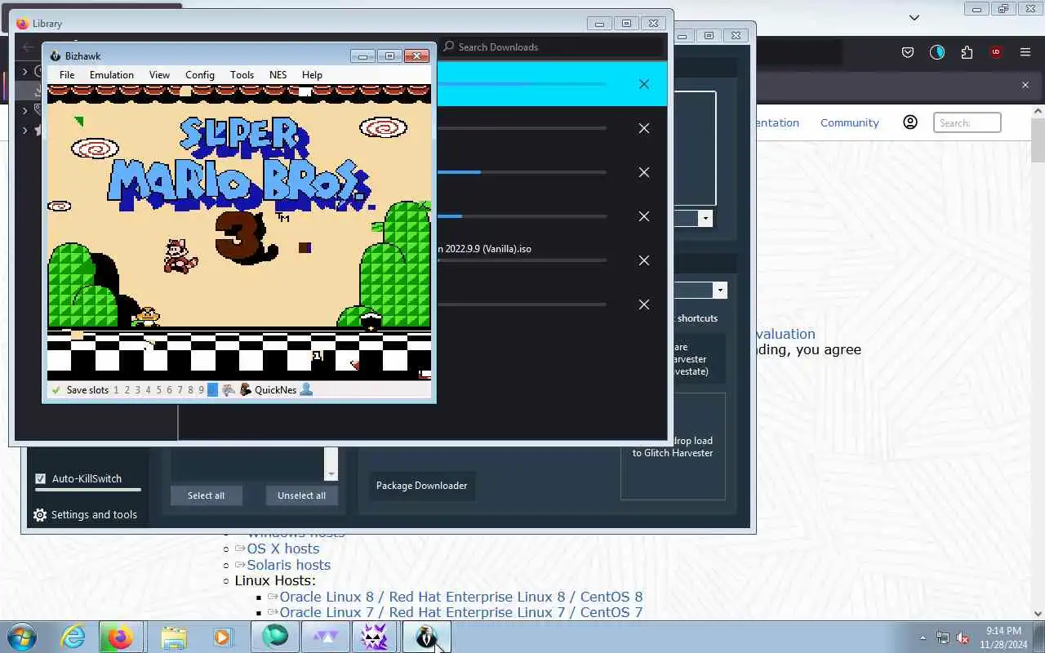Select save slot 7 in Bizhawk status bar
The width and height of the screenshot is (1045, 653).
180,390
